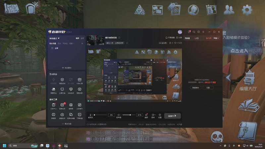This screenshot has width=265, height=149.
Task: Click the binoculars icon in 互动玩法
Action: point(53,89)
